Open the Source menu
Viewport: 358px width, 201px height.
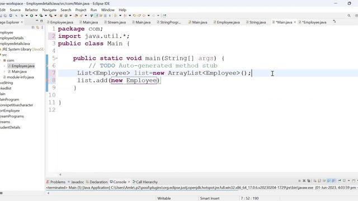15,10
